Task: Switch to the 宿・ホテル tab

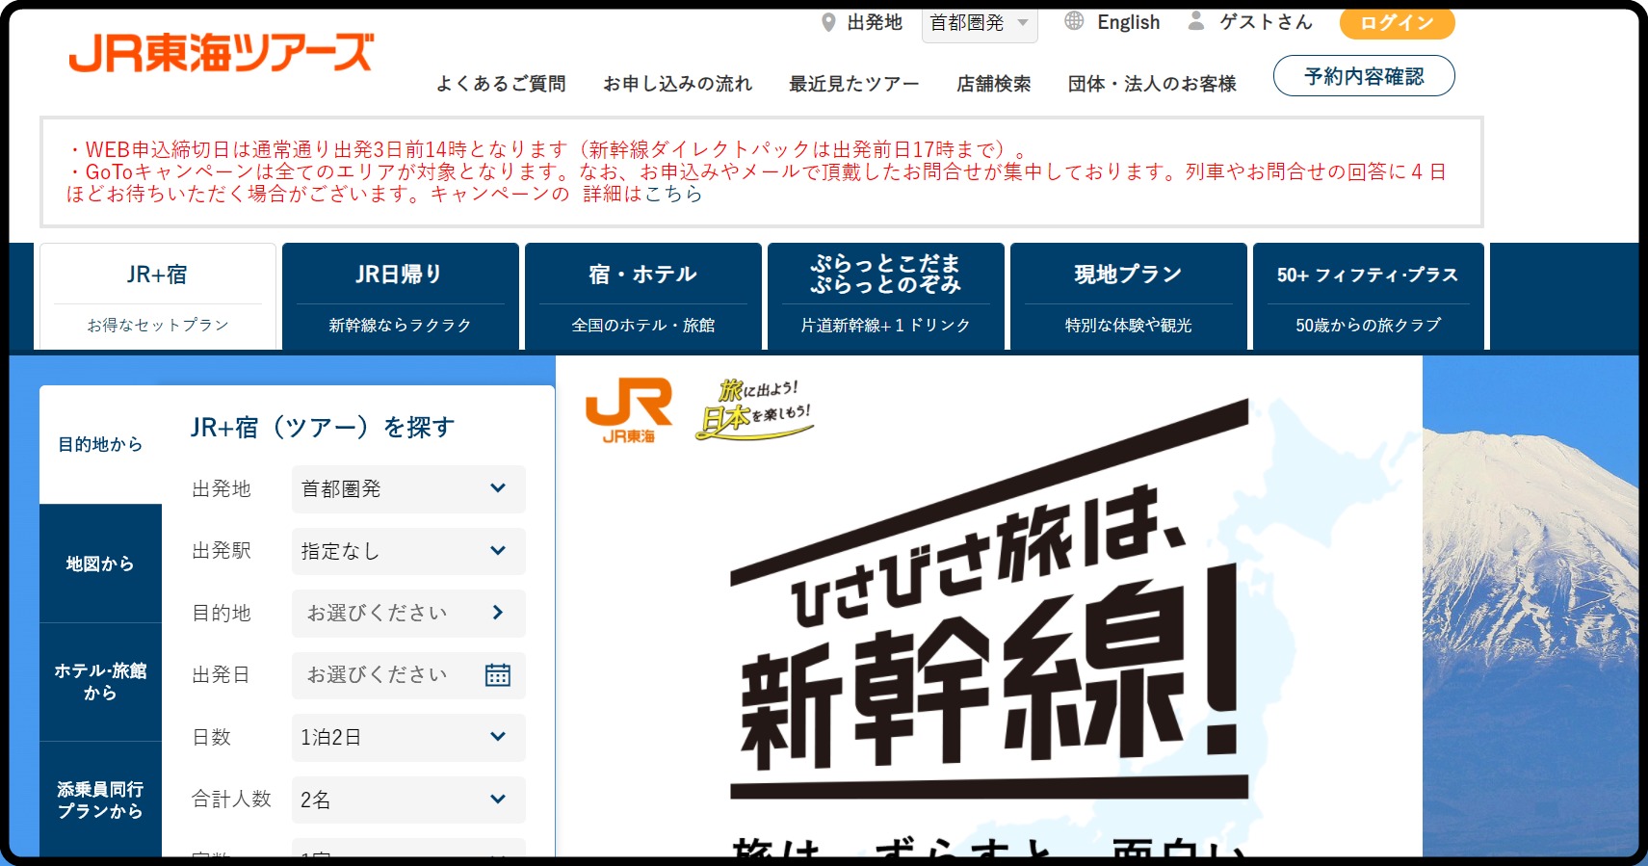Action: click(x=643, y=297)
